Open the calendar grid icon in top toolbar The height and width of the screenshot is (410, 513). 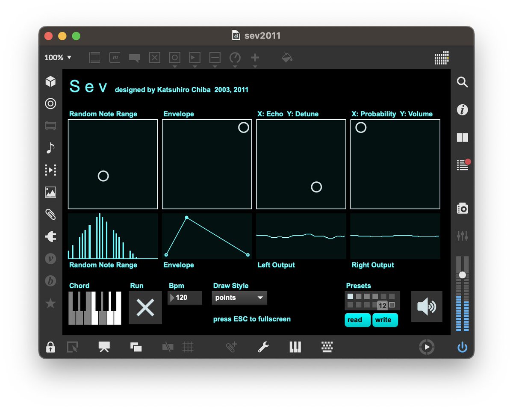click(x=442, y=58)
